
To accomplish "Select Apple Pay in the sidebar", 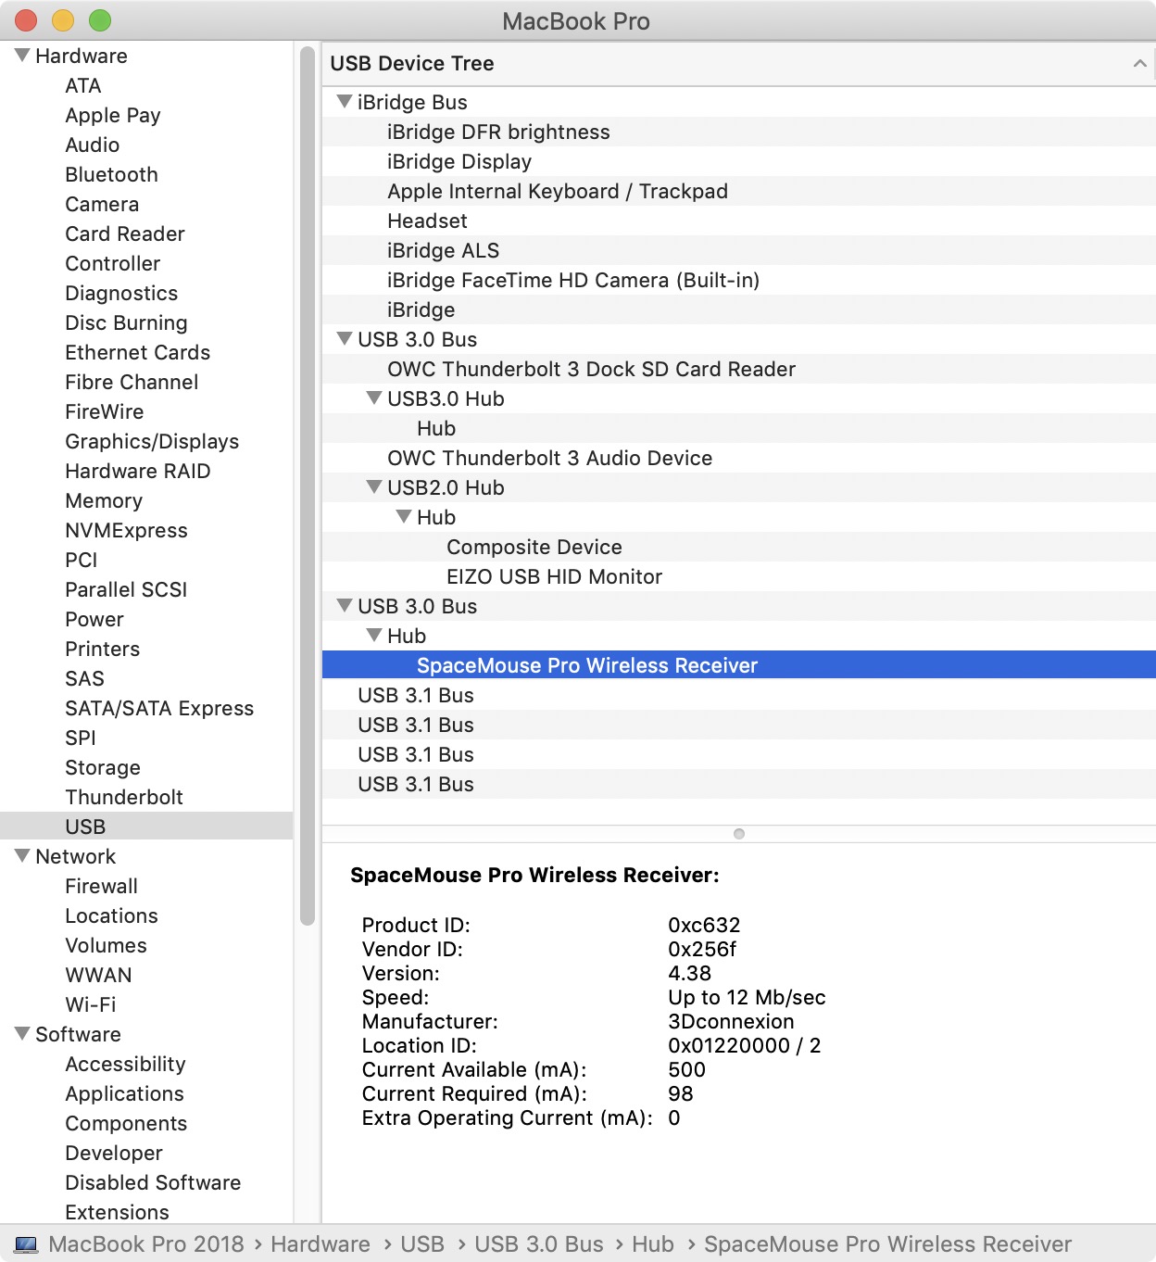I will [x=113, y=115].
